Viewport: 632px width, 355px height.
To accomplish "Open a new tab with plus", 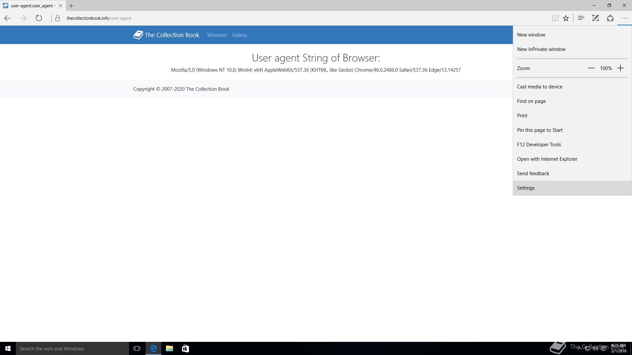I will (x=71, y=6).
